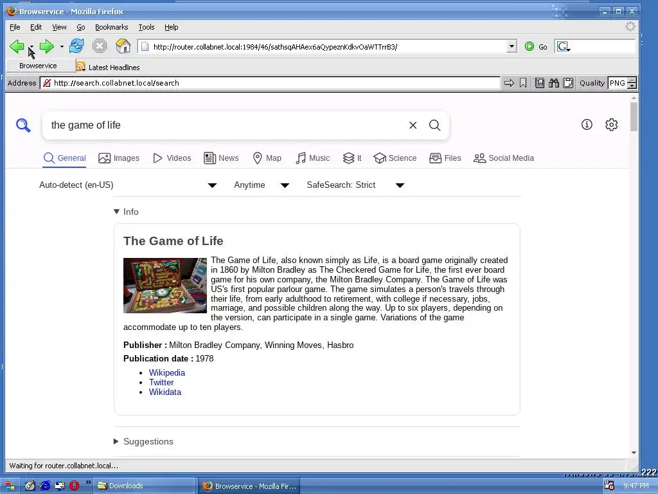Open the Browservice clipboard icon

point(568,83)
